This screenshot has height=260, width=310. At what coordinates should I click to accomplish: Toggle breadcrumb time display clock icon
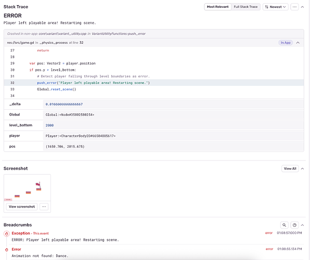click(x=294, y=225)
